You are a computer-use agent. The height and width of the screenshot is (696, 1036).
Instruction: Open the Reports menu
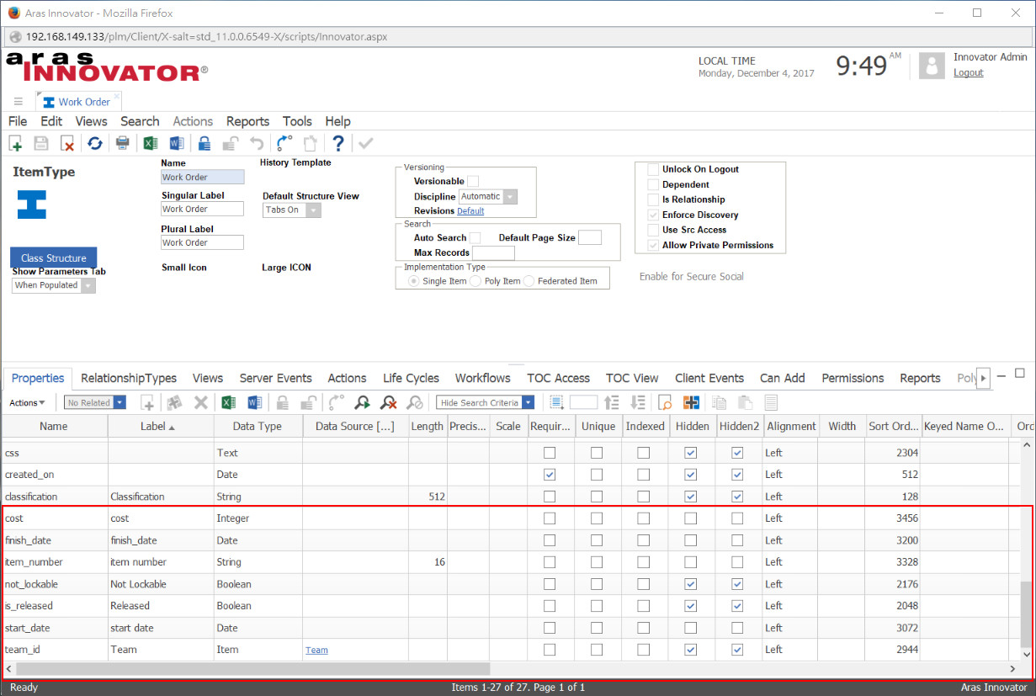(x=247, y=121)
